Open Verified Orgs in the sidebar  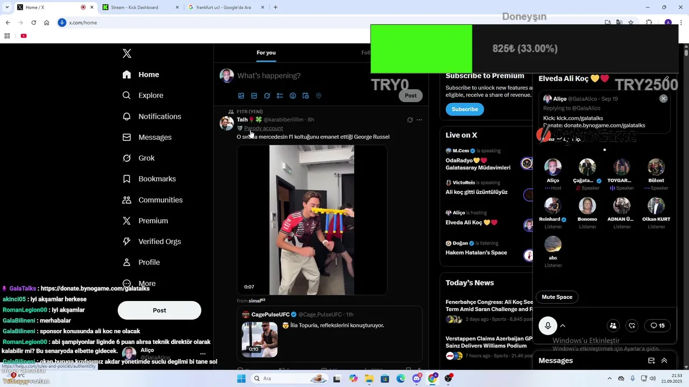[x=152, y=241]
